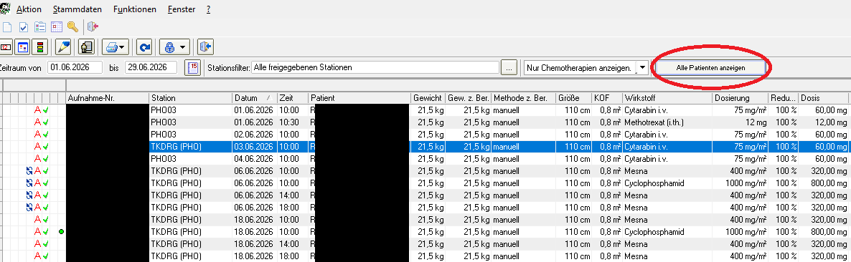Click blue sync icon in 06.06.2026 Cyclophosphamid row

point(29,183)
